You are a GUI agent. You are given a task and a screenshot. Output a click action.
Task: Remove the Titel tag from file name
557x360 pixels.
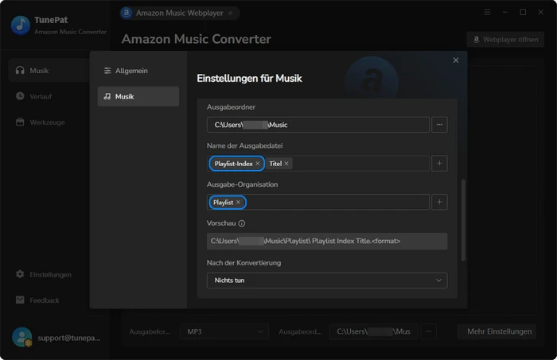point(286,164)
